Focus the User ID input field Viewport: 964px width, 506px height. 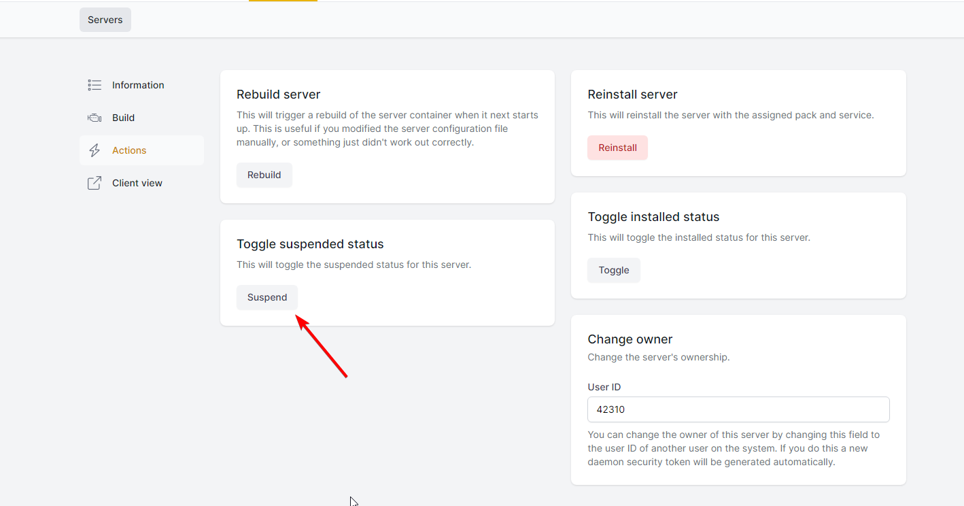click(738, 409)
